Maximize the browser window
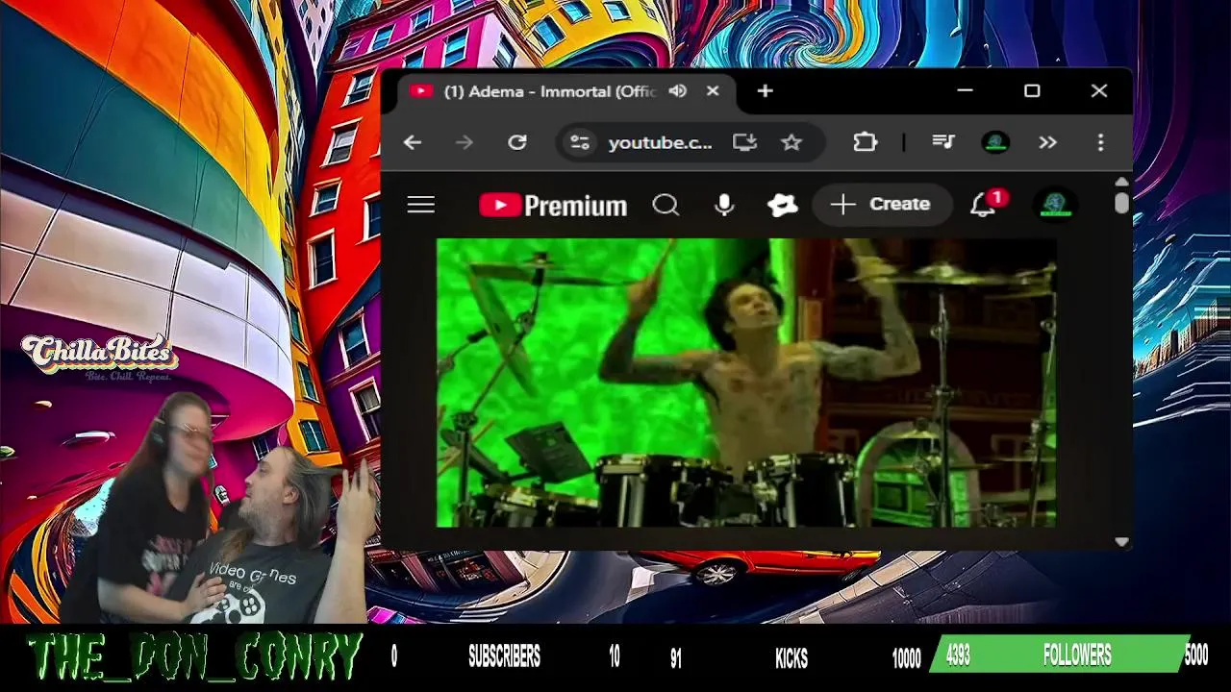1231x692 pixels. click(1032, 91)
